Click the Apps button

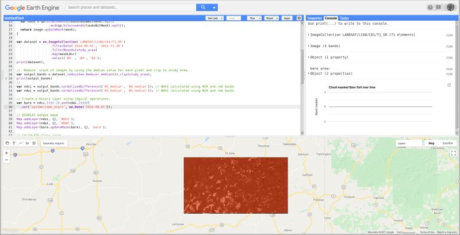click(x=287, y=18)
